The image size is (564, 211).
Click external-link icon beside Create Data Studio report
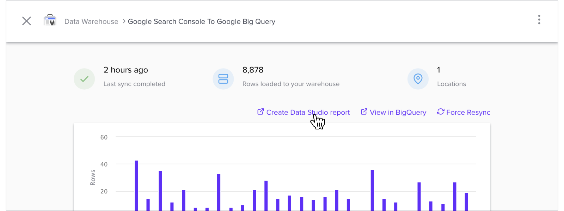click(x=260, y=112)
